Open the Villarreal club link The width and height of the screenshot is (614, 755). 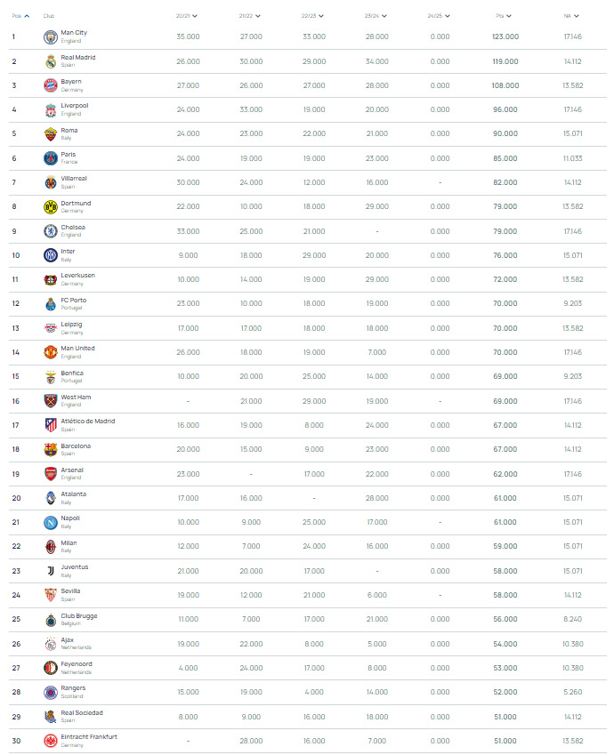tap(74, 179)
